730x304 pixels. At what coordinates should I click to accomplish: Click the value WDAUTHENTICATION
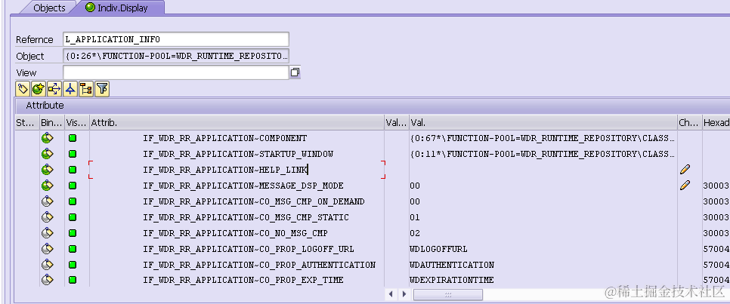(x=452, y=265)
